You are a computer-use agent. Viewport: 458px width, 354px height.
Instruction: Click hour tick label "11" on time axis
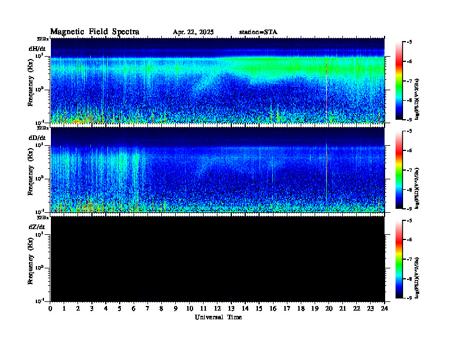pyautogui.click(x=204, y=308)
